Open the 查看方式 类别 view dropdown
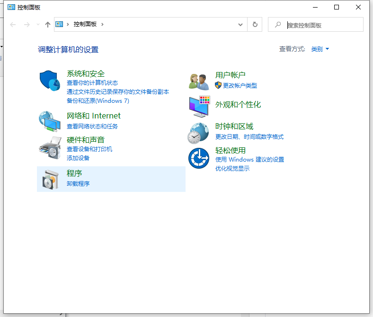Viewport: 373px width, 317px height. click(320, 49)
